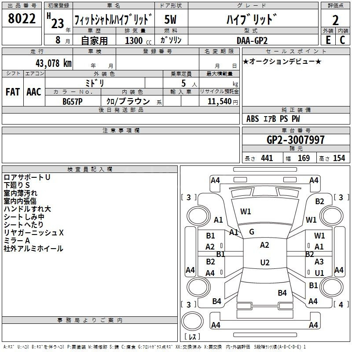The width and height of the screenshot is (352, 352).
Task: Click the 注意事項欄 header
Action: 121,130
